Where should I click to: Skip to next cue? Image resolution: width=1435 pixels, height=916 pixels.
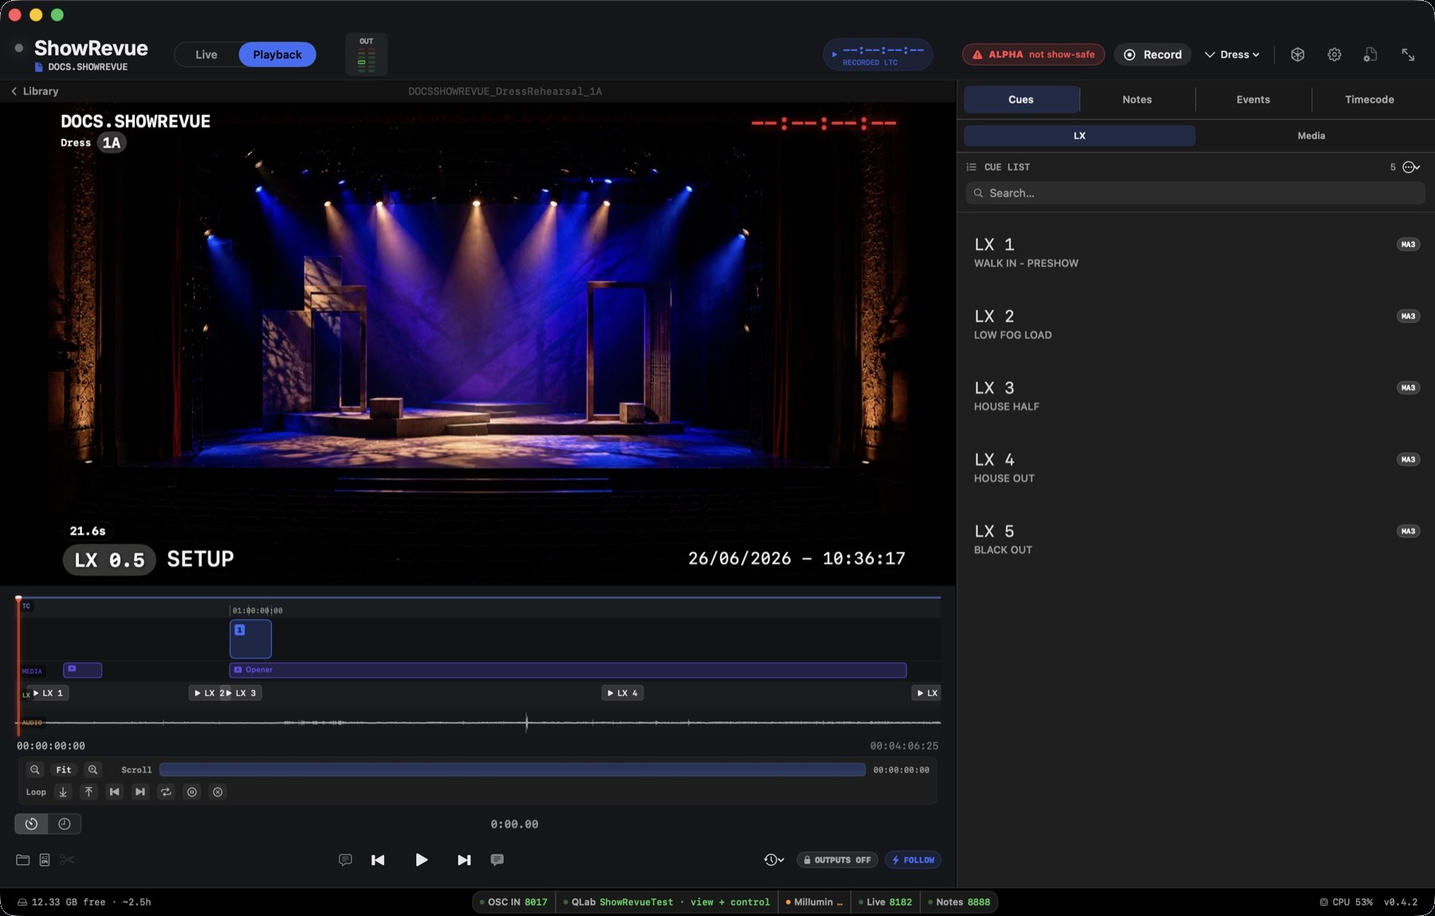[x=464, y=859]
